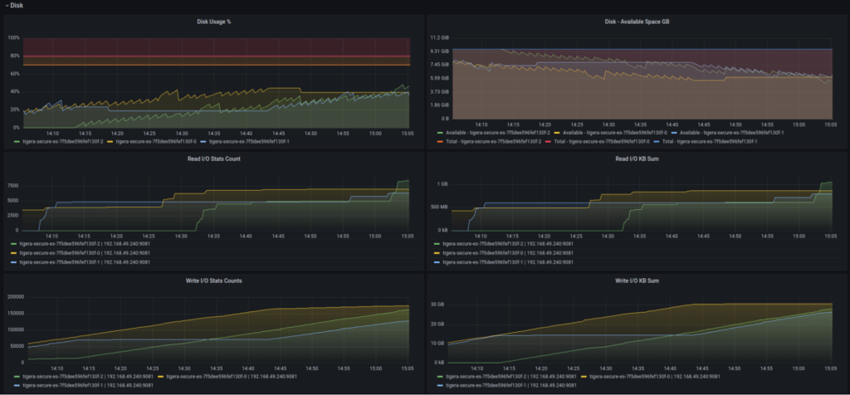Toggle 'Available - tigera-secure-es-7f5dee596fef130f-0' legend entry

click(616, 133)
